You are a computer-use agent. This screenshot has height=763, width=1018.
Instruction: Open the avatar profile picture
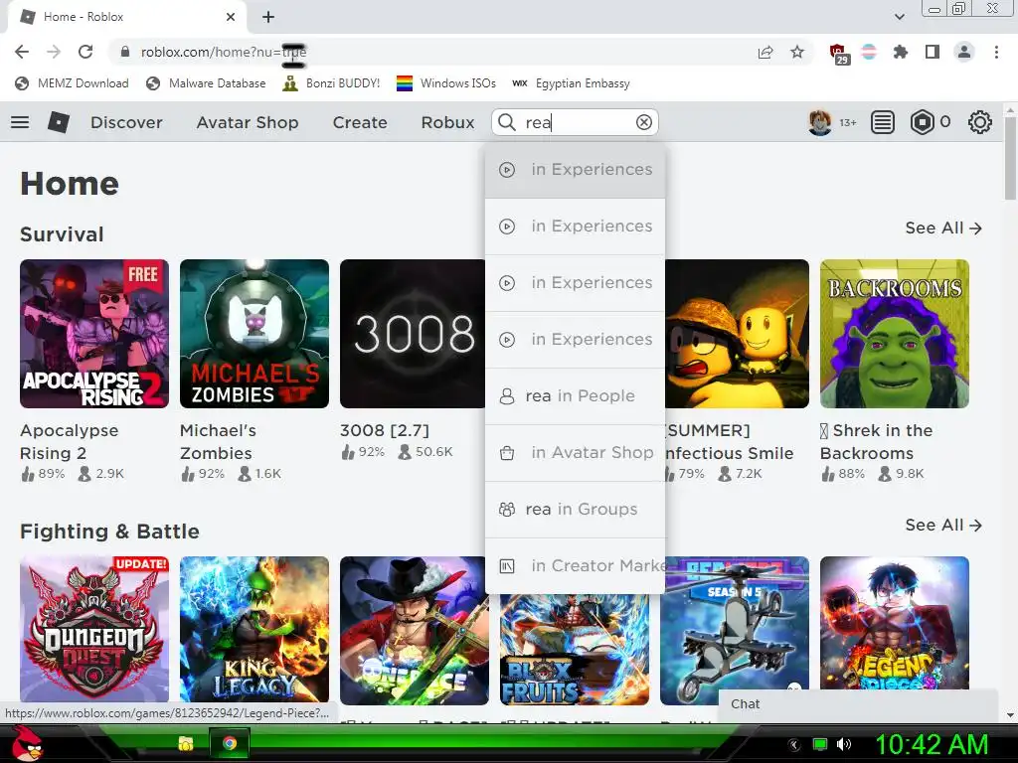pos(820,122)
